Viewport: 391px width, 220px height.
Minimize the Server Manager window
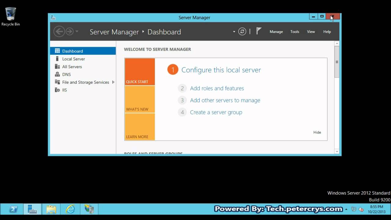coord(313,16)
